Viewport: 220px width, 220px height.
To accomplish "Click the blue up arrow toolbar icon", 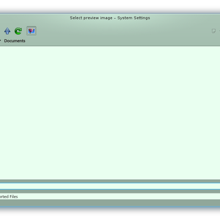I will [x=7, y=31].
